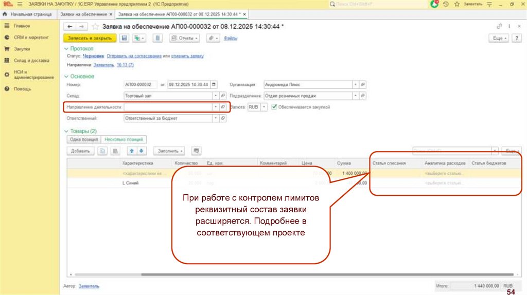The width and height of the screenshot is (527, 295).
Task: Open the calendar picker for date
Action: pos(214,85)
